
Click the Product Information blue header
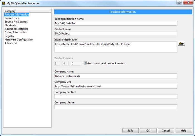click(123, 12)
